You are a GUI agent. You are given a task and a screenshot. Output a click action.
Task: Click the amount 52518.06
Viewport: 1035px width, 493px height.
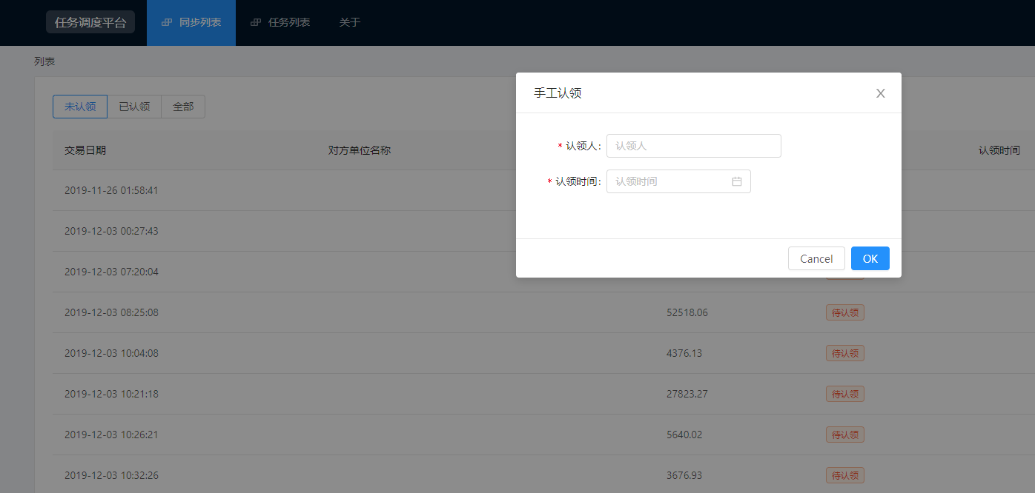pyautogui.click(x=687, y=312)
